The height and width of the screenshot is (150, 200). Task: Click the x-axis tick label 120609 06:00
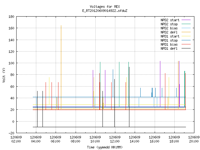(56, 139)
